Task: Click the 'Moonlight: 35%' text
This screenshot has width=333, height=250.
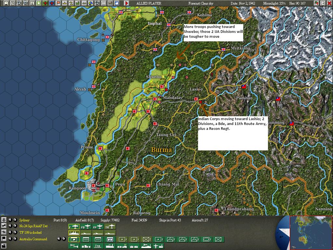Action: tap(274, 3)
